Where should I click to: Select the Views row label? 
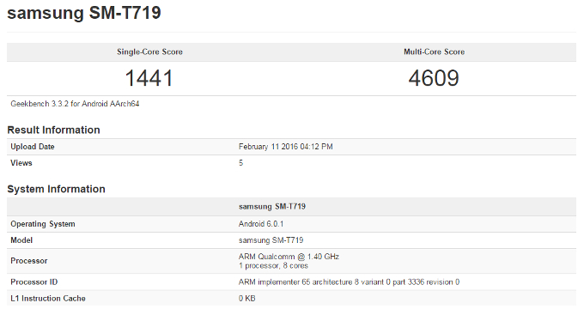tap(21, 163)
